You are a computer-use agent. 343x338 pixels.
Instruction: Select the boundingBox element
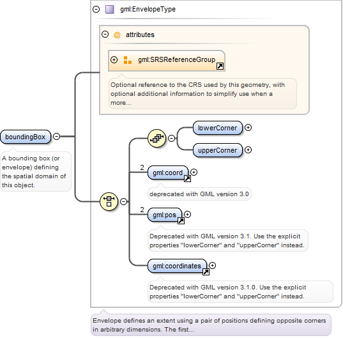(26, 137)
